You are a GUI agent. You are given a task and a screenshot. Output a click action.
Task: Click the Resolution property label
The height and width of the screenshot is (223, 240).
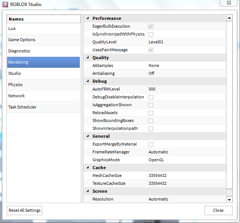(103, 199)
